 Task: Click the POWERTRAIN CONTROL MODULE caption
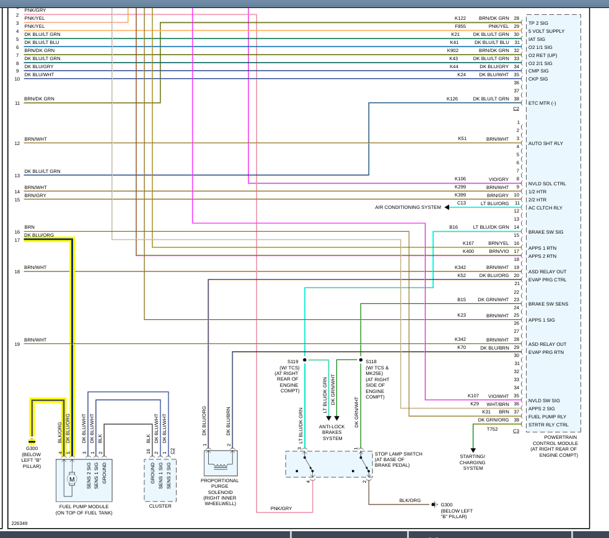(x=554, y=446)
